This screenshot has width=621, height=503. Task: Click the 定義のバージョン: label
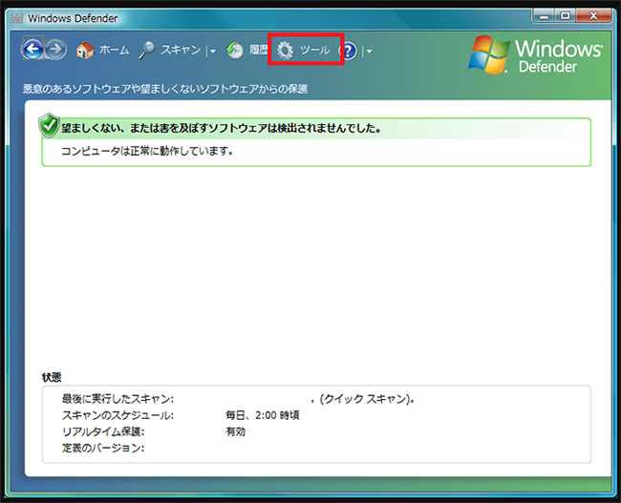pyautogui.click(x=103, y=448)
